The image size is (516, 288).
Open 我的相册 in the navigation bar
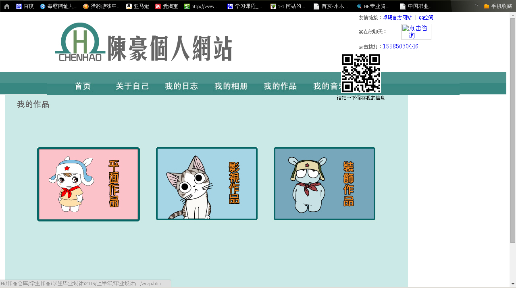click(x=231, y=86)
